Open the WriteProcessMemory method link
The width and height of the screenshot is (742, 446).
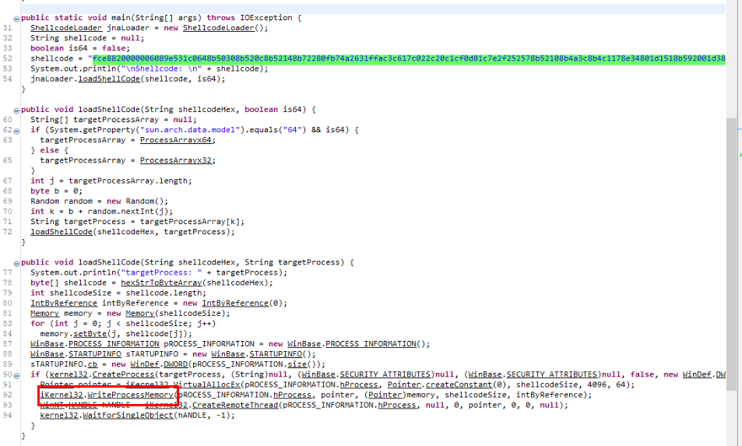pyautogui.click(x=131, y=395)
